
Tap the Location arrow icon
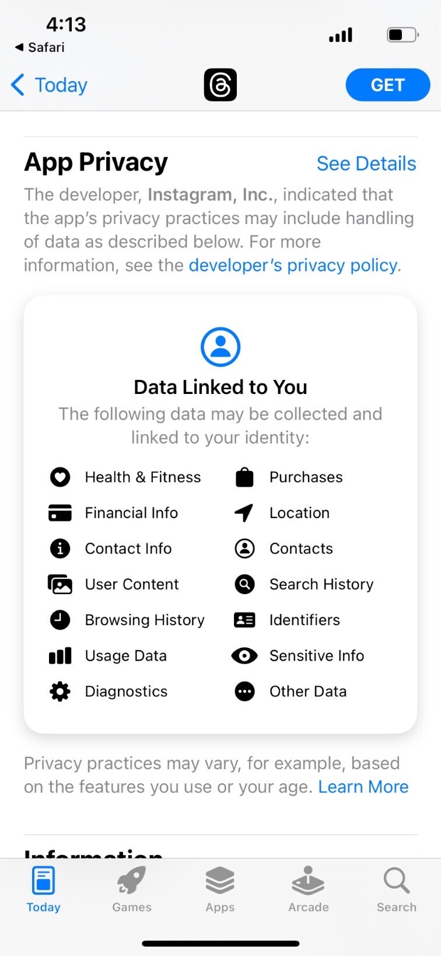pyautogui.click(x=244, y=513)
